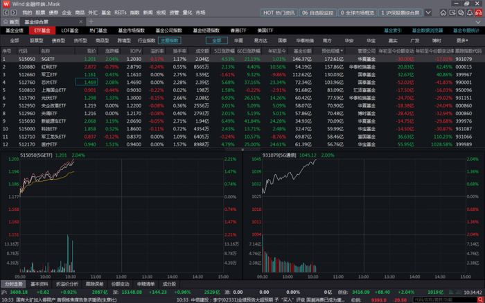The width and height of the screenshot is (485, 303).
Task: Filter by 南方 fund company
Action: [327, 40]
